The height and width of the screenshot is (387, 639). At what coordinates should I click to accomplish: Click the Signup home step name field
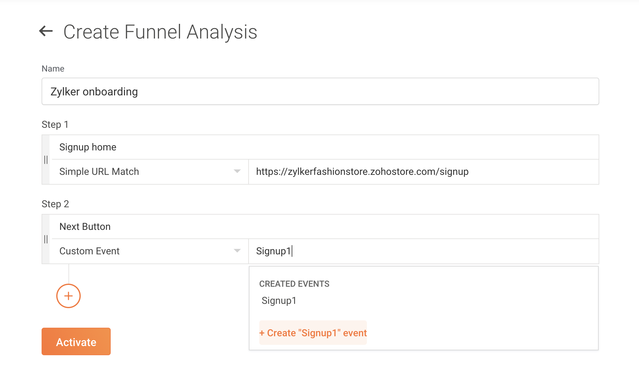324,147
